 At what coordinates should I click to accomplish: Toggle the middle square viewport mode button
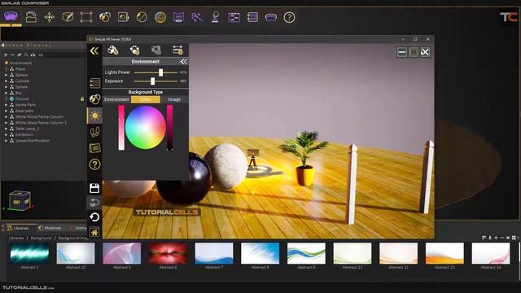click(x=414, y=52)
